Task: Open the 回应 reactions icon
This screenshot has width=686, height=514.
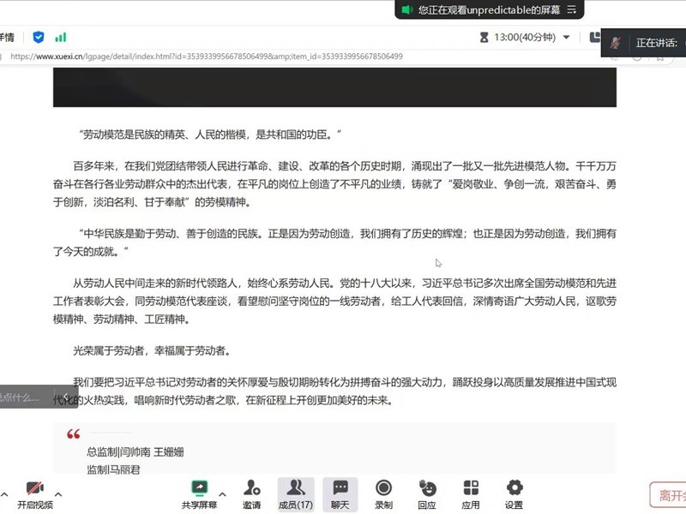Action: [x=427, y=493]
